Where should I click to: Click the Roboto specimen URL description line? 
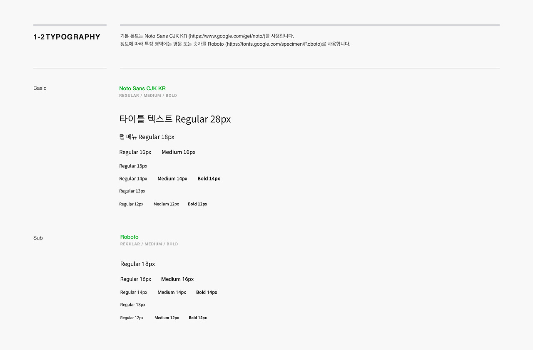pos(235,44)
